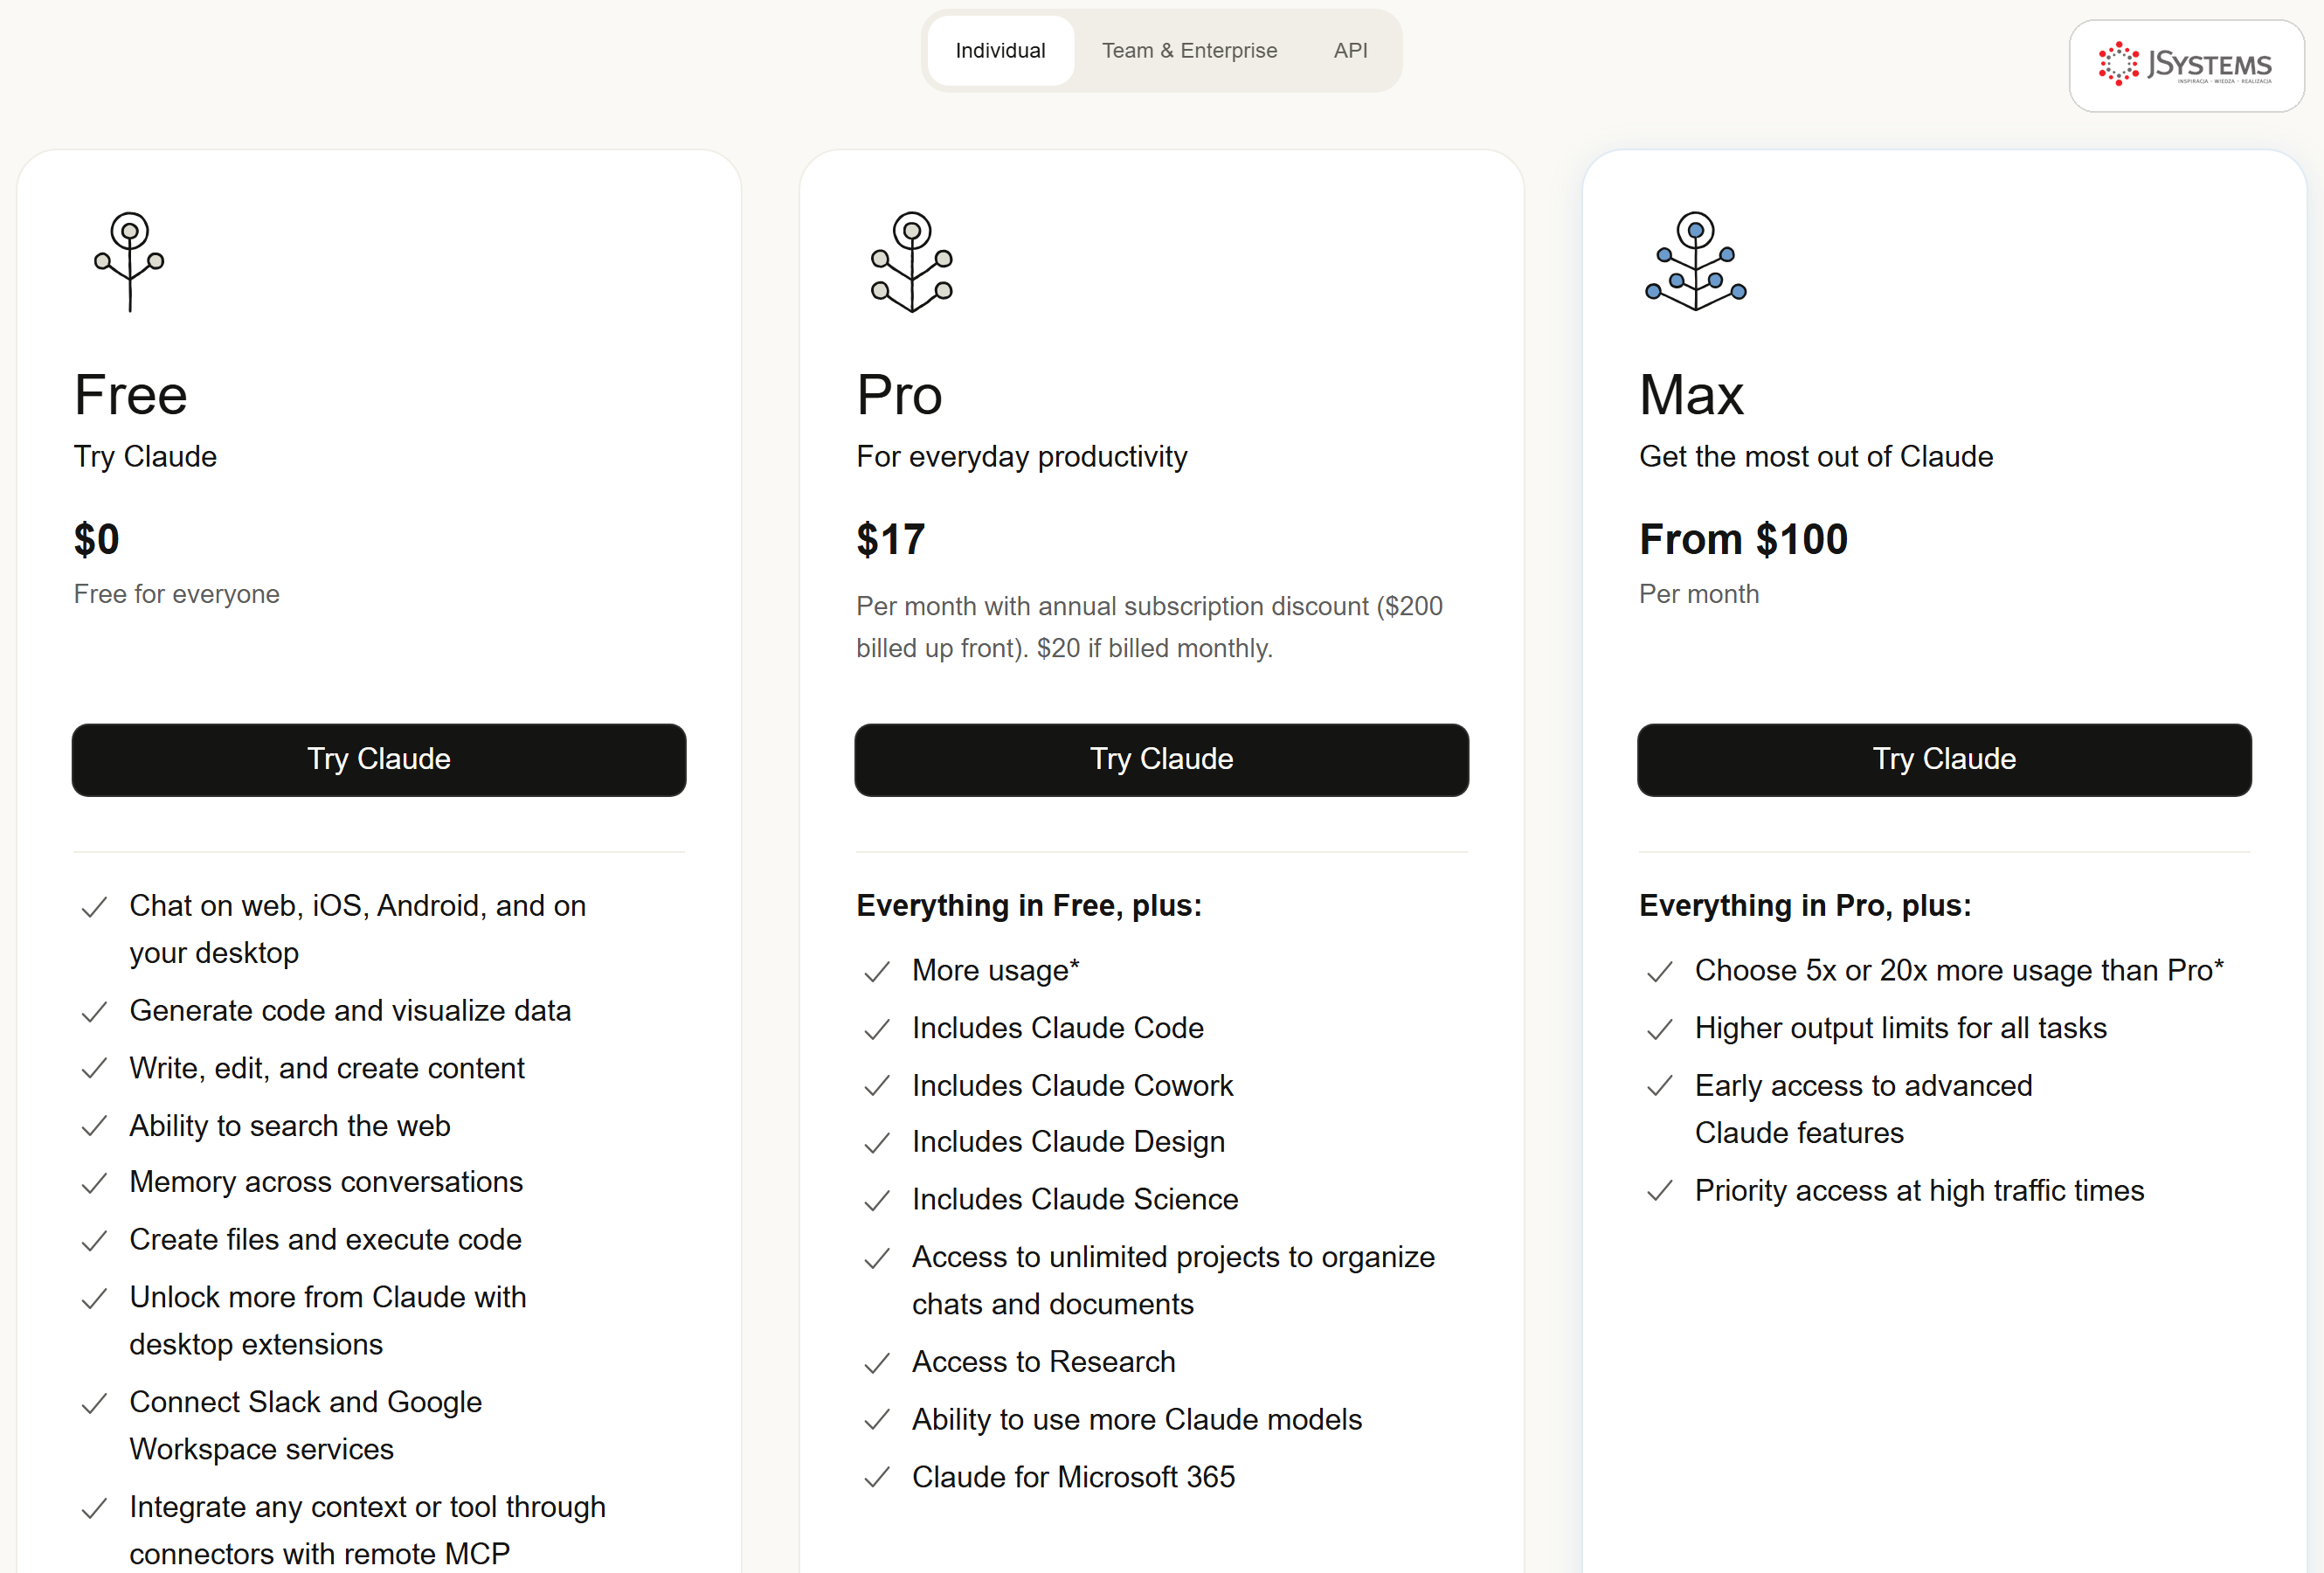Open the JSystems logo badge
Screen dimensions: 2324x1573
click(2186, 65)
